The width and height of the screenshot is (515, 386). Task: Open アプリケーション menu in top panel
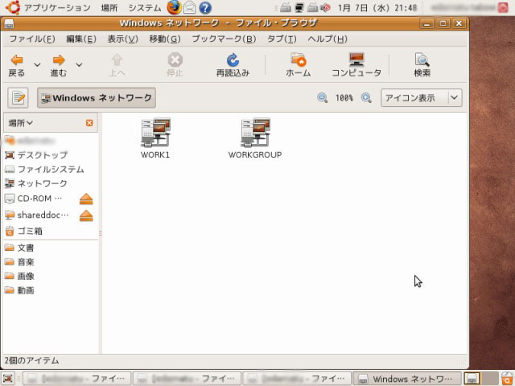pyautogui.click(x=57, y=7)
